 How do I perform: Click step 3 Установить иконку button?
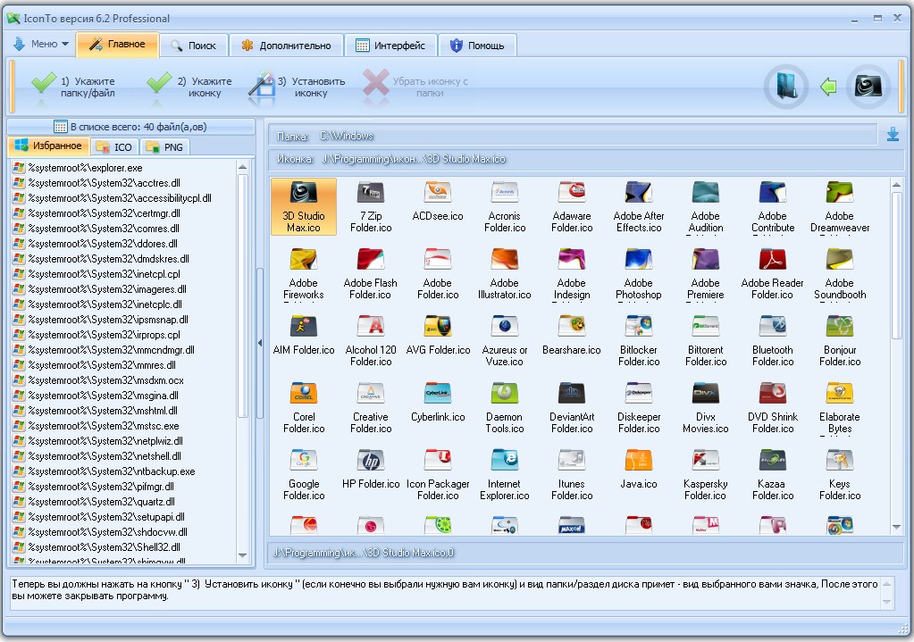(x=298, y=88)
